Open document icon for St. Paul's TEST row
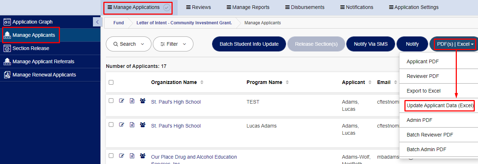Screen dimensions: 478x164 pyautogui.click(x=132, y=101)
